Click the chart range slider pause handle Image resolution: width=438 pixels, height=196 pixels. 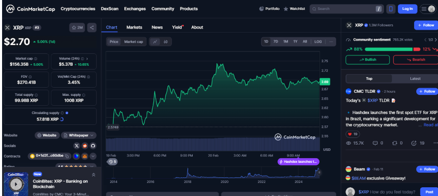coord(319,173)
